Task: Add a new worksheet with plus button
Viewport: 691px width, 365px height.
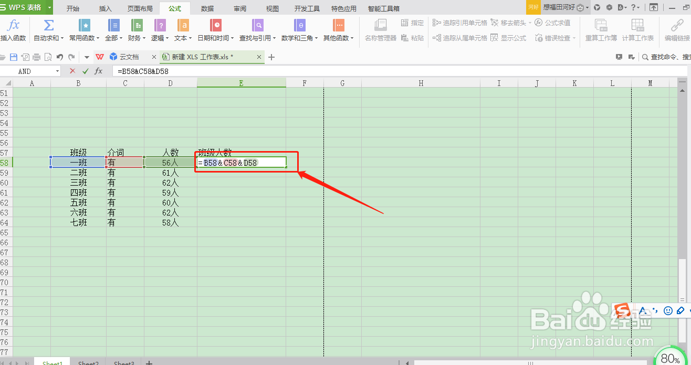Action: [x=149, y=363]
